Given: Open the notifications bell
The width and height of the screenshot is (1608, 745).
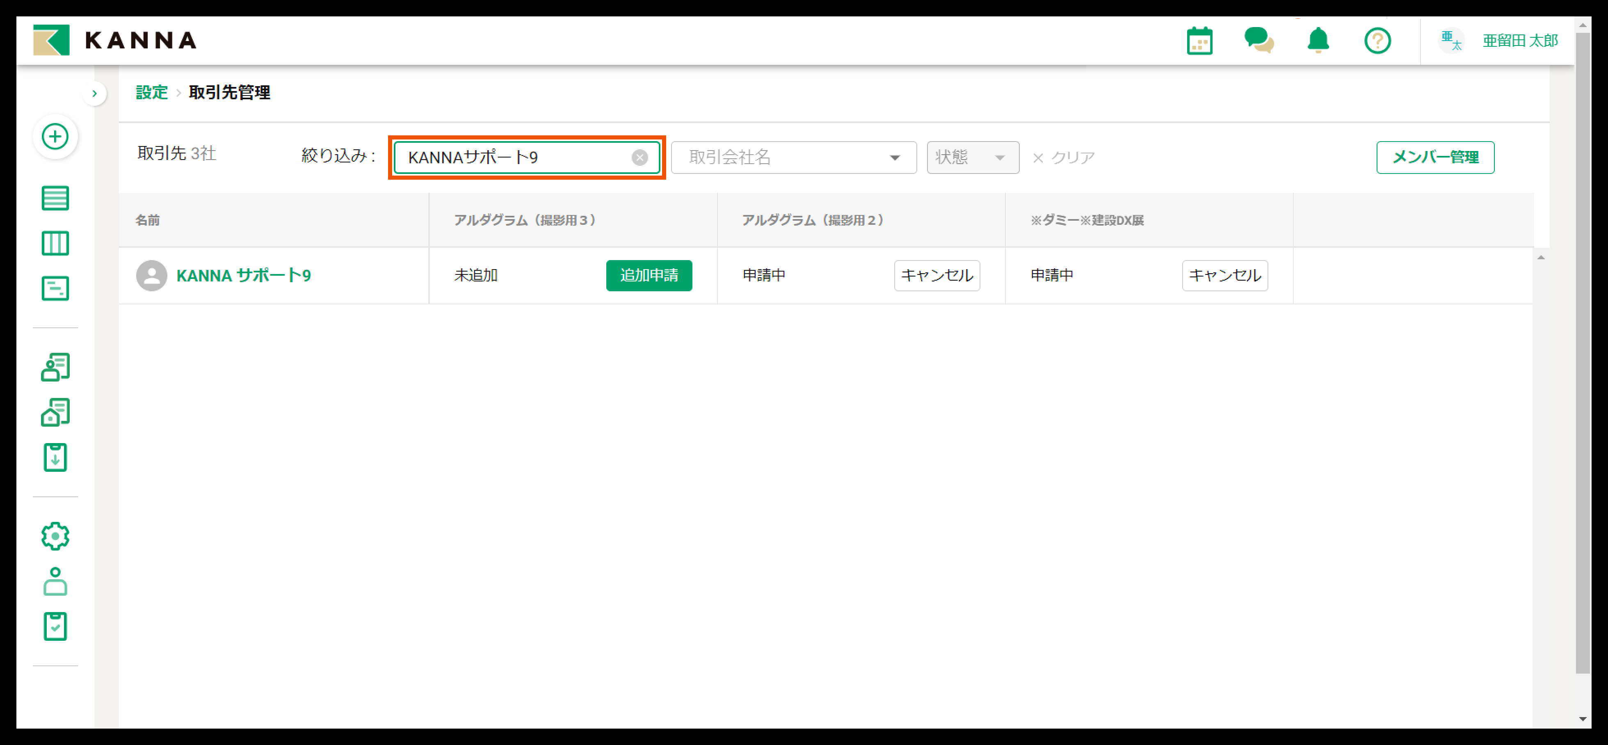Looking at the screenshot, I should click(x=1318, y=41).
